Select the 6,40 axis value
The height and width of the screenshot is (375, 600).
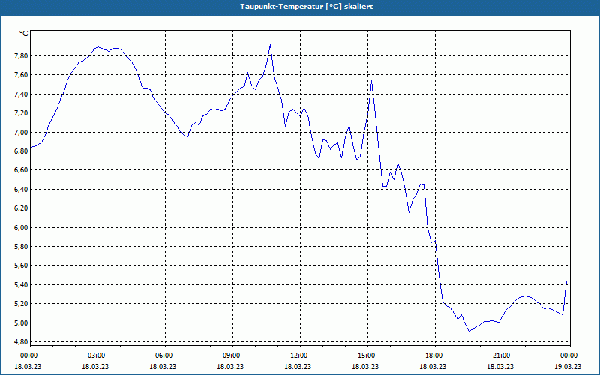coord(21,190)
